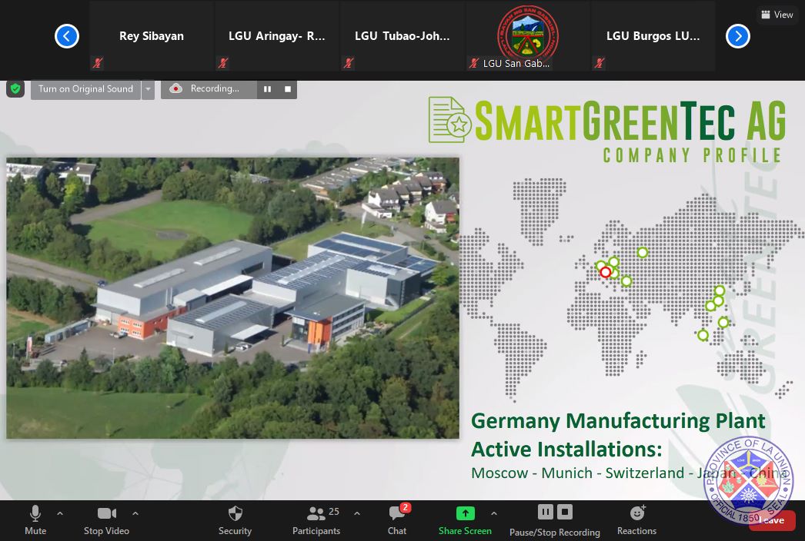Expand Share Screen options caret

(x=493, y=513)
